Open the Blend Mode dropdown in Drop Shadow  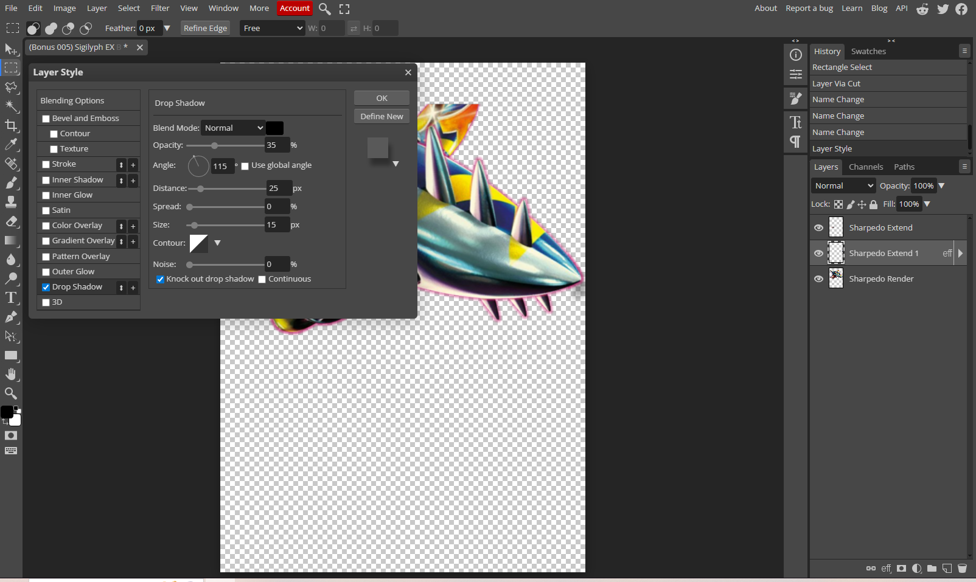[x=233, y=128]
